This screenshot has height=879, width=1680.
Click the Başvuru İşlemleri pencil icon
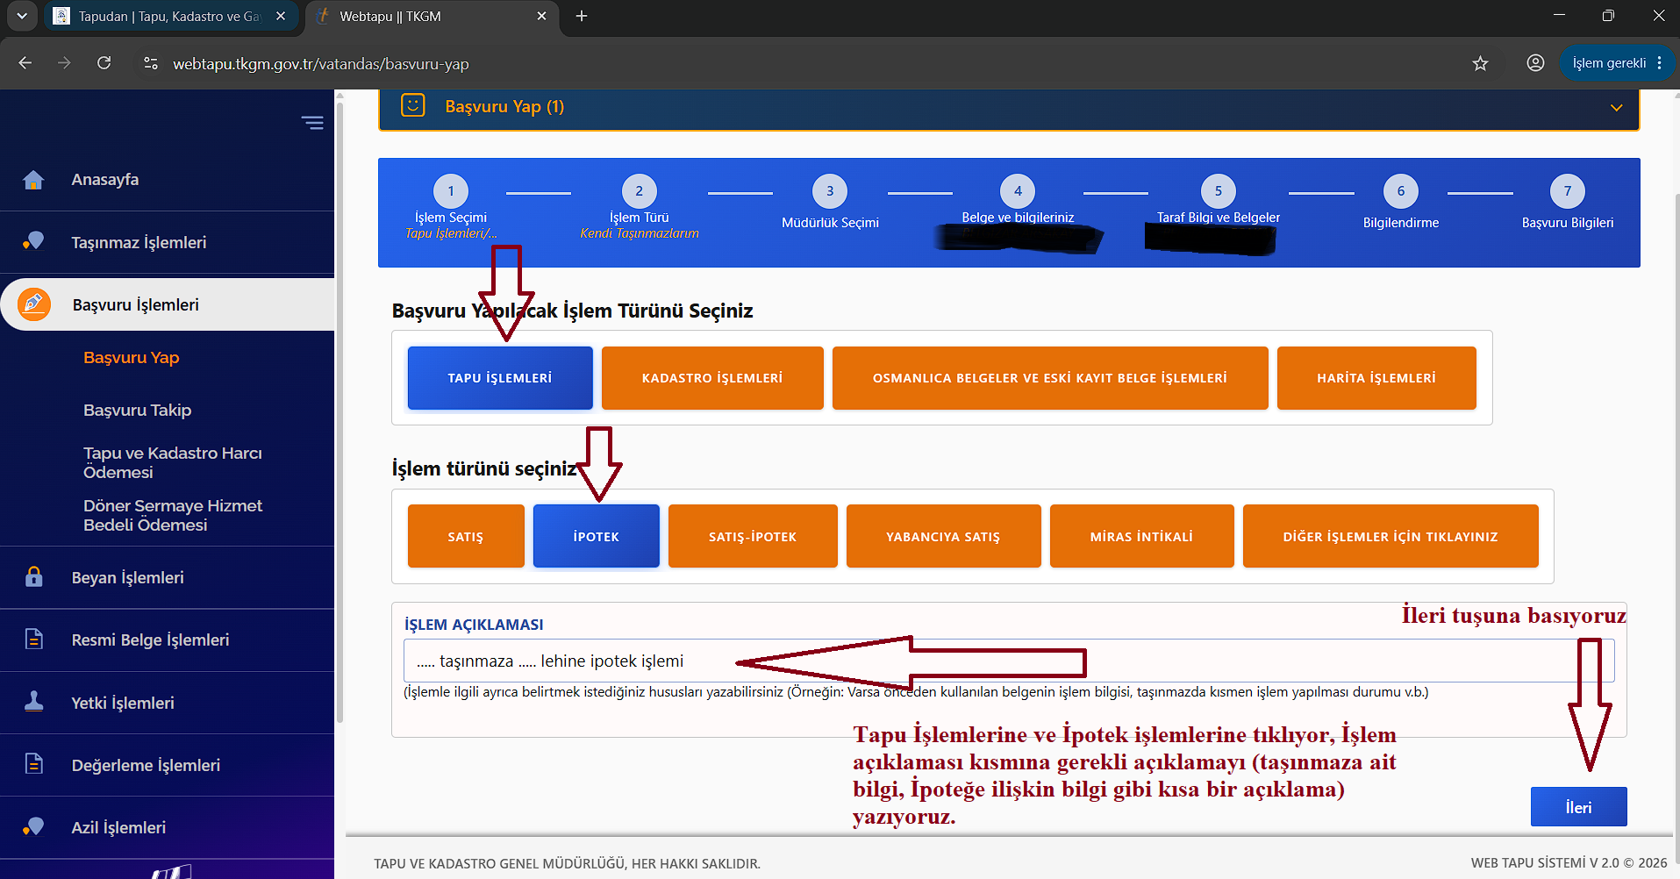coord(34,304)
